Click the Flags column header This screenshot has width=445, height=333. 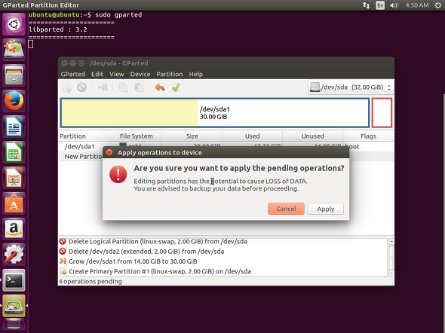368,136
